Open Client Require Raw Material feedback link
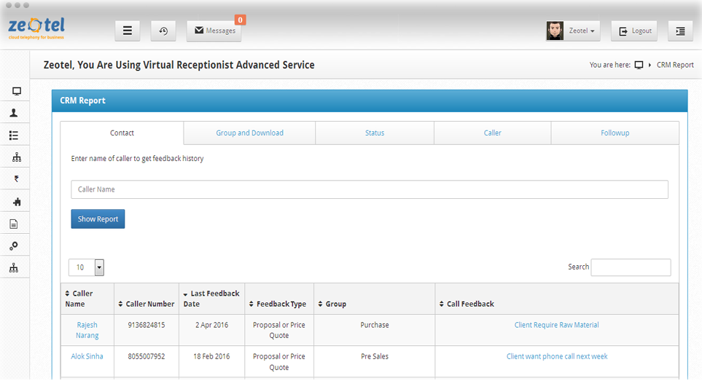Viewport: 702px width, 381px height. coord(556,325)
